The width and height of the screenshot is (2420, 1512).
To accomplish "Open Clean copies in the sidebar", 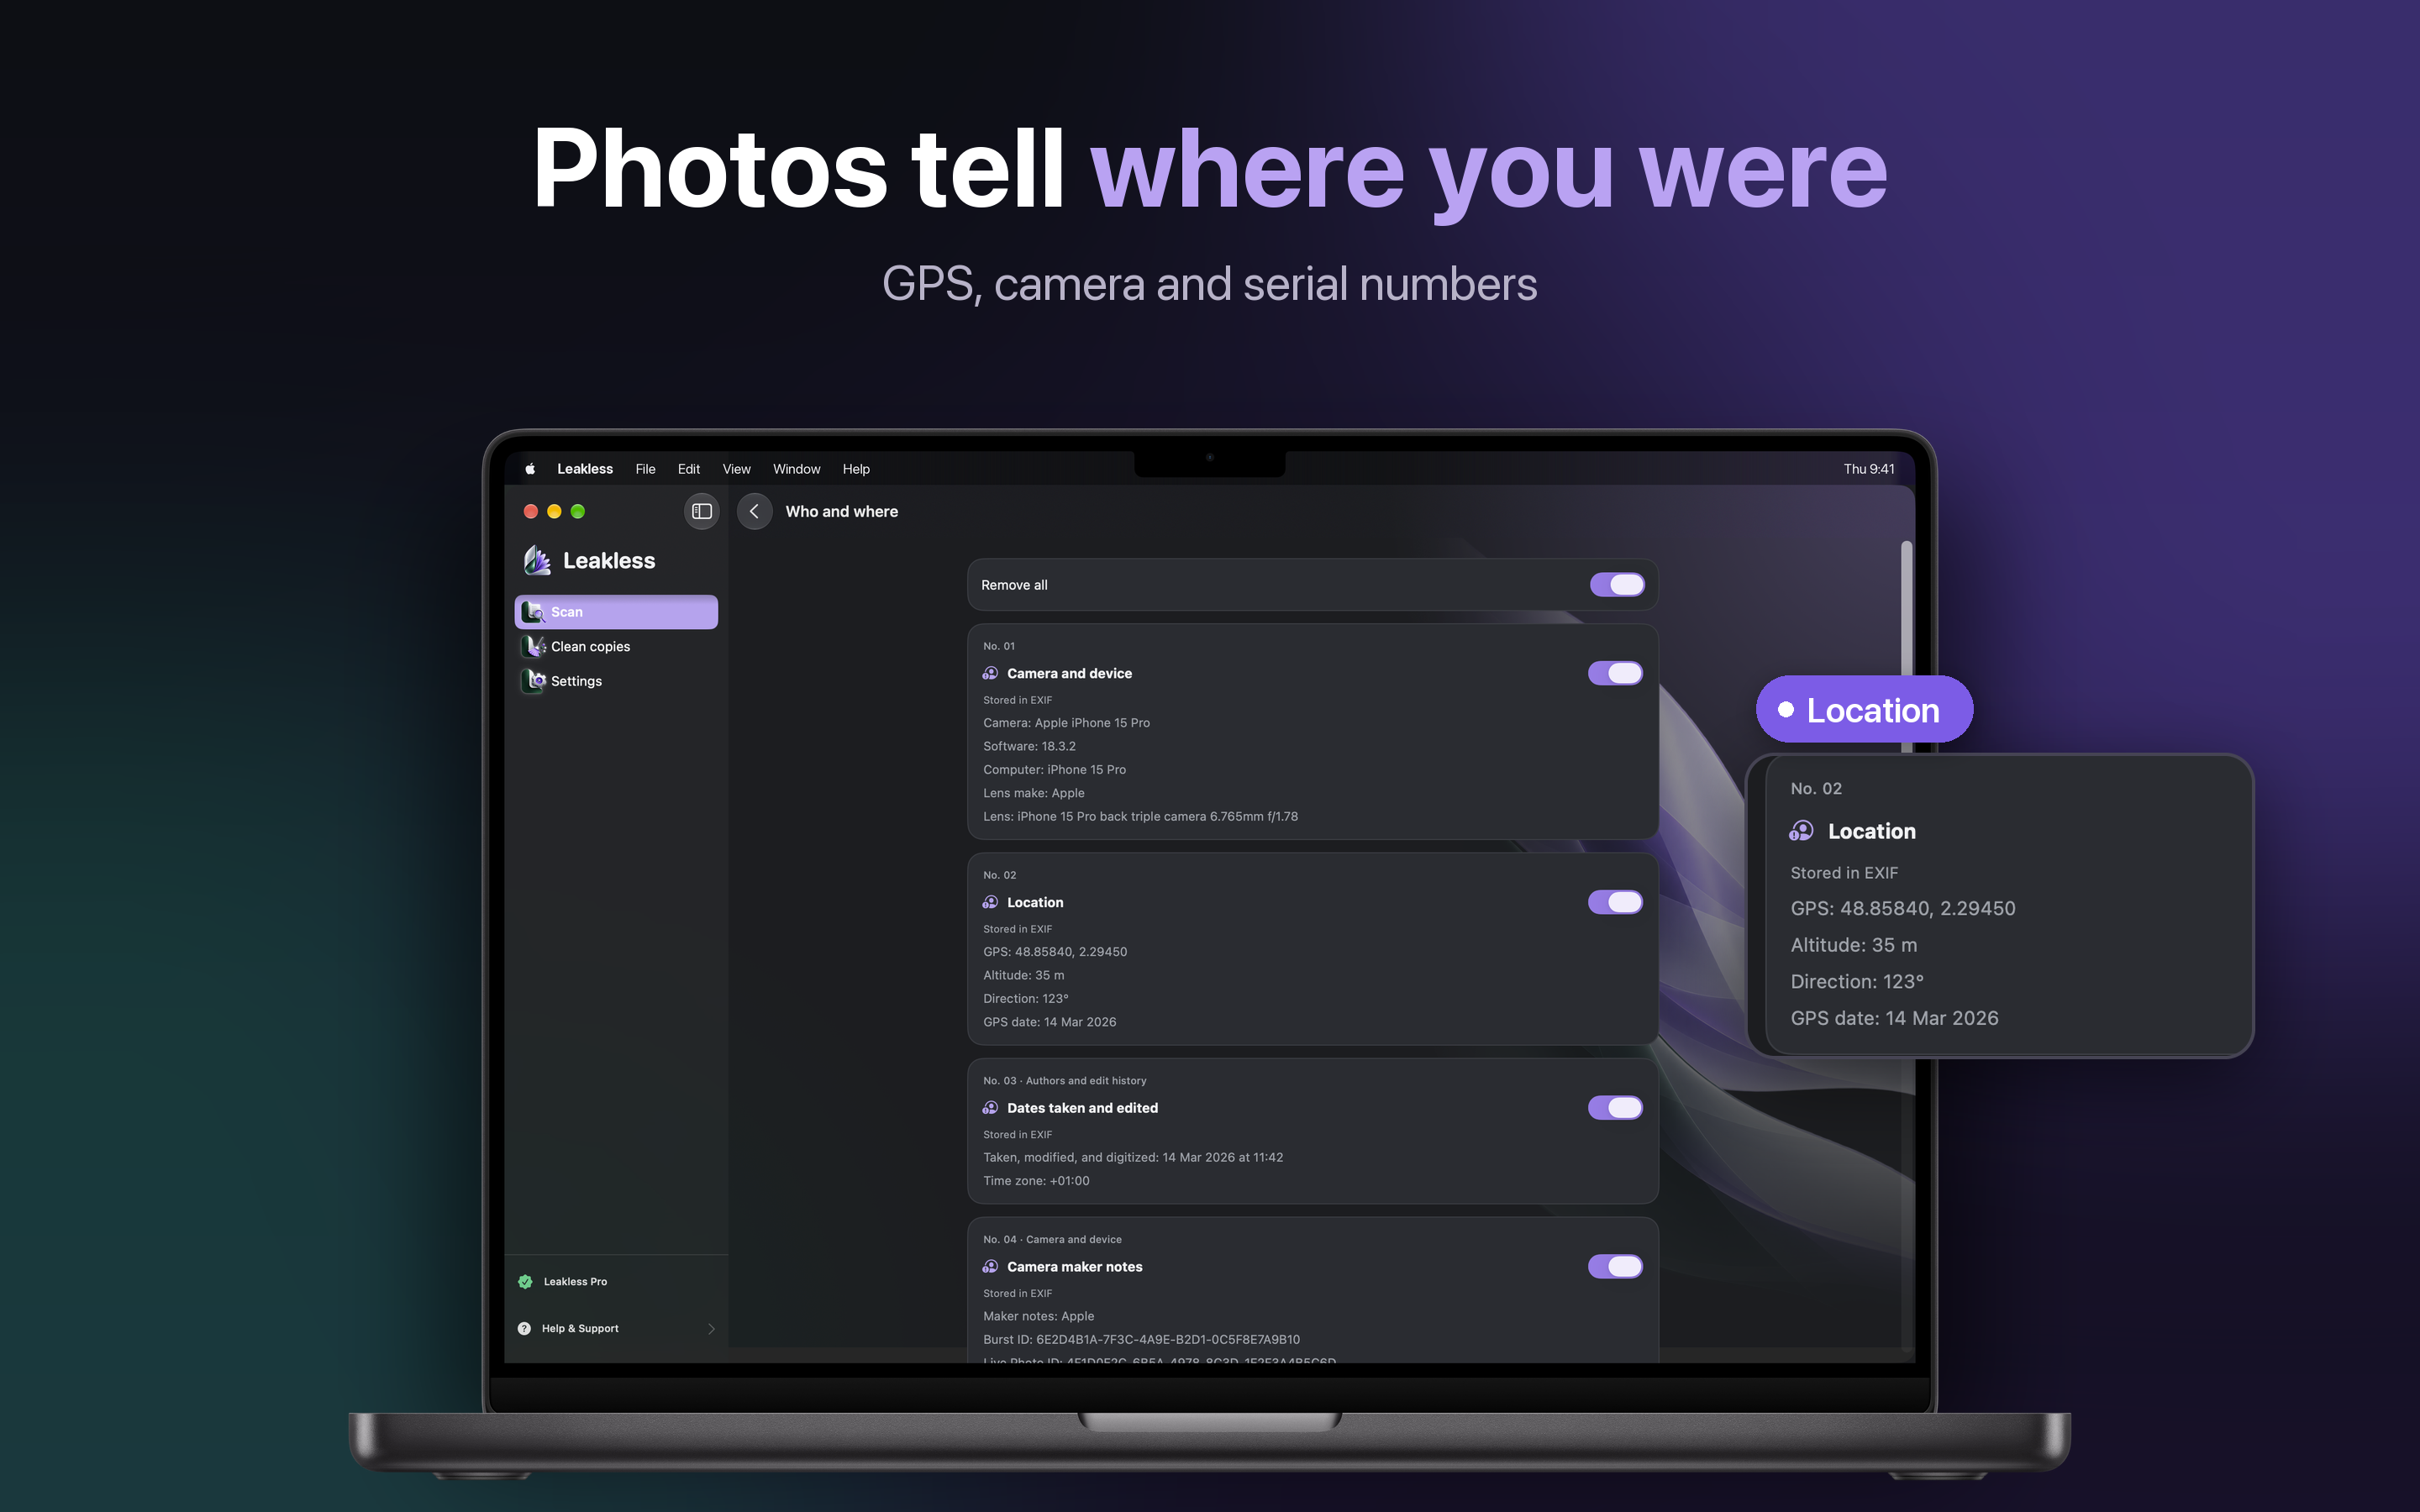I will (616, 646).
